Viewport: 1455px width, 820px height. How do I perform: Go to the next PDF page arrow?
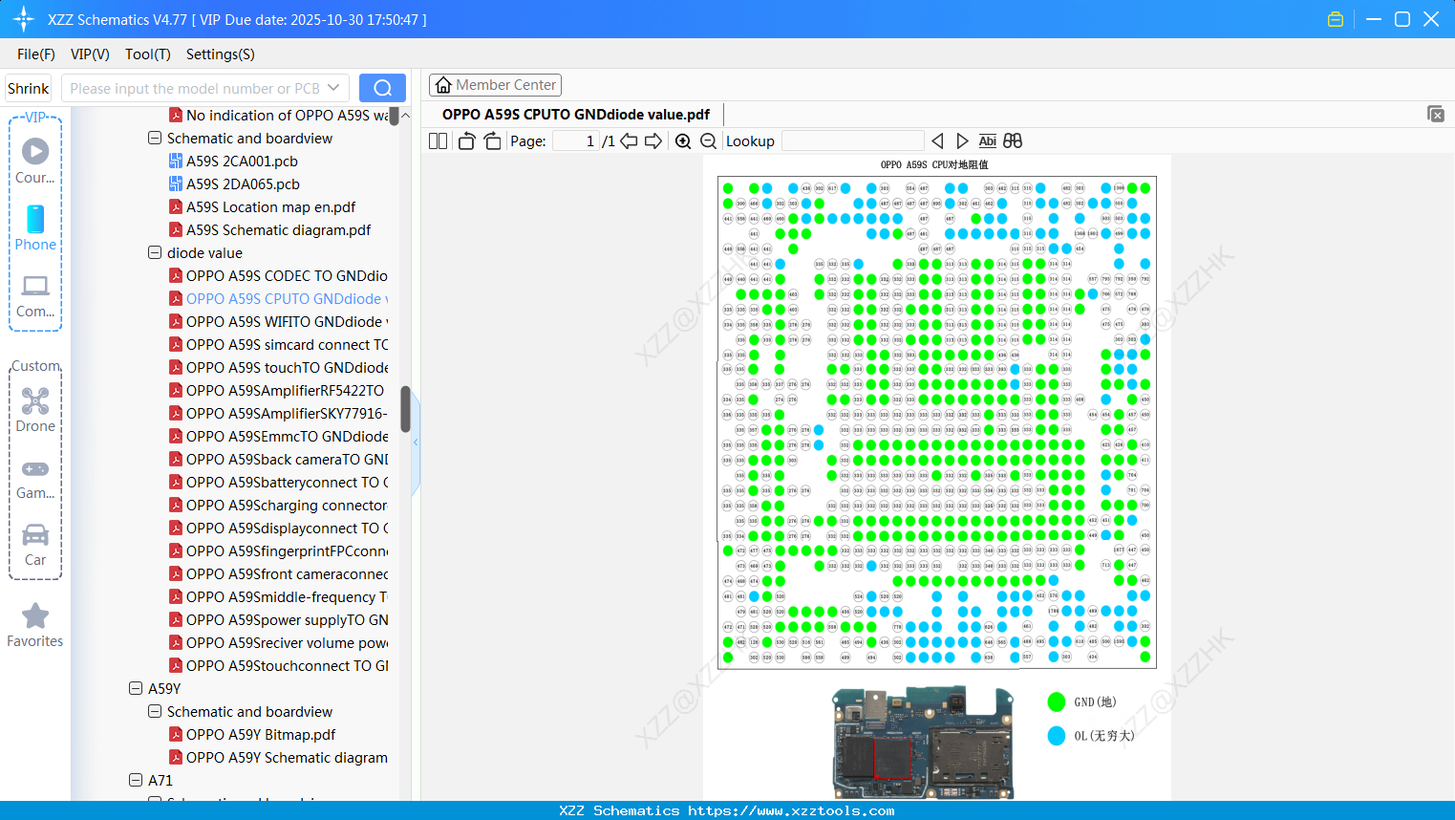[653, 141]
